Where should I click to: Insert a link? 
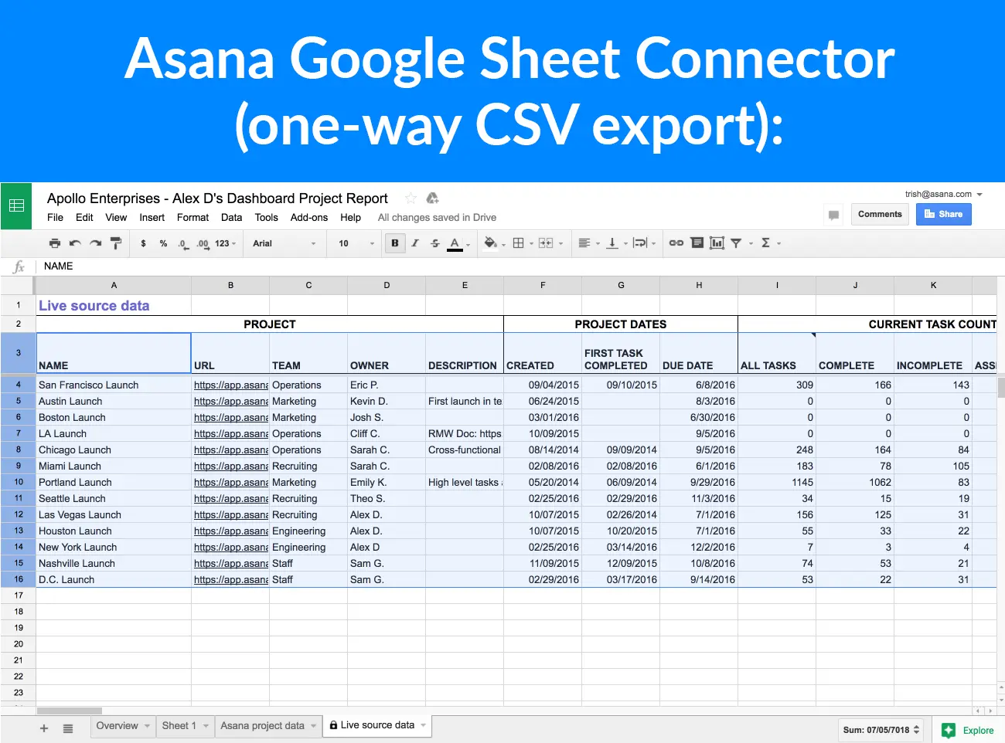tap(676, 243)
